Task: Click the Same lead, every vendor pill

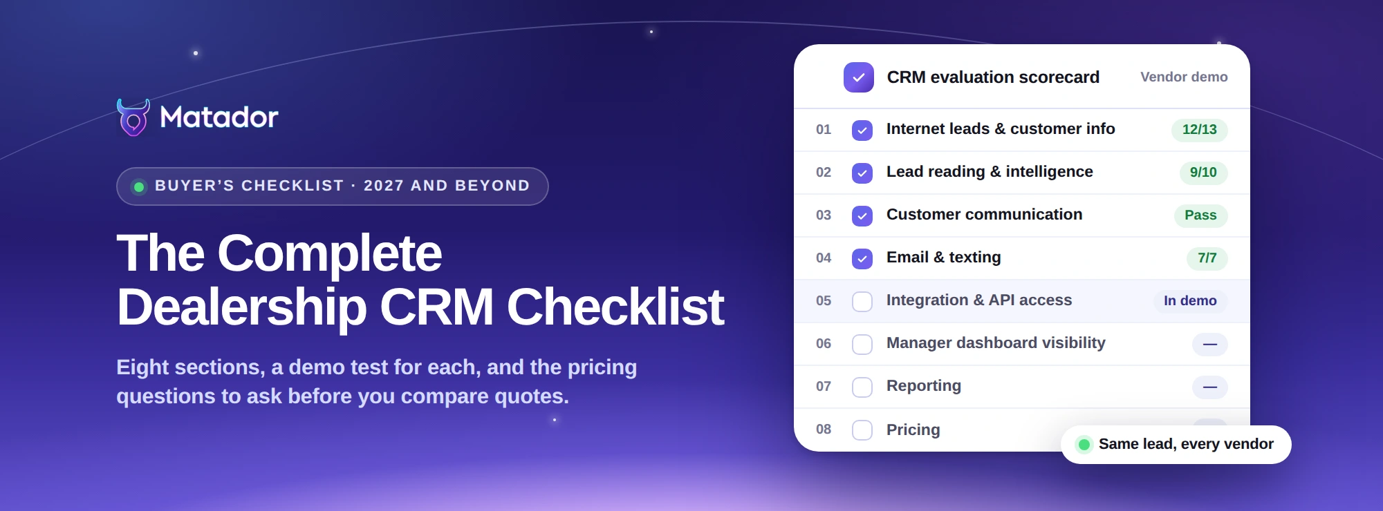Action: (x=1176, y=445)
